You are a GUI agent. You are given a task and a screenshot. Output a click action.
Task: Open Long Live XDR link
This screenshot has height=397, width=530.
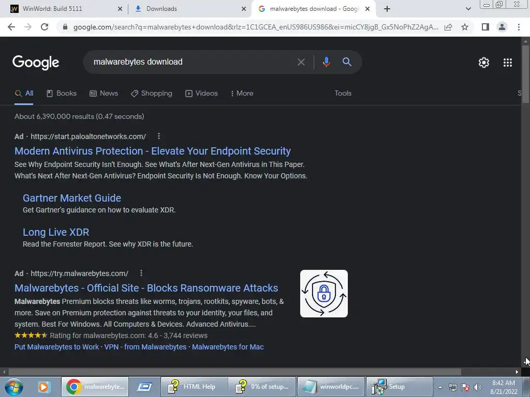tap(56, 232)
